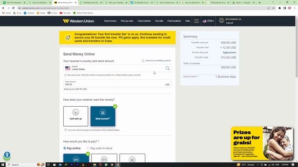Open the Help page
Viewport: 298px width, 167px height.
pyautogui.click(x=187, y=21)
